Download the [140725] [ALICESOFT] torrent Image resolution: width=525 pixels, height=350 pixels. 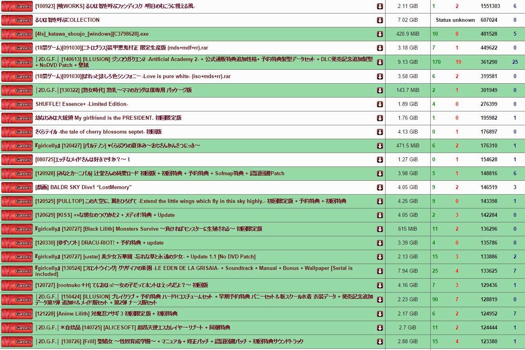tap(380, 328)
